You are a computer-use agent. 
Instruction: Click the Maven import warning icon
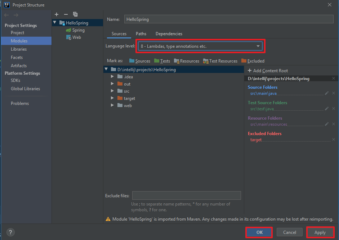(x=108, y=219)
